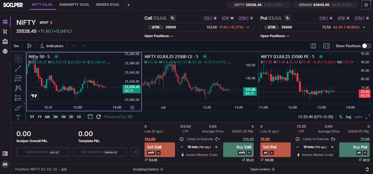Open the grid icon at top right corner
373x174 pixels.
pos(366,5)
